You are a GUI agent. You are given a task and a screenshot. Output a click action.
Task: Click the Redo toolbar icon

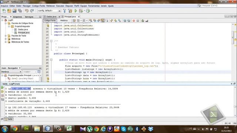(32, 11)
